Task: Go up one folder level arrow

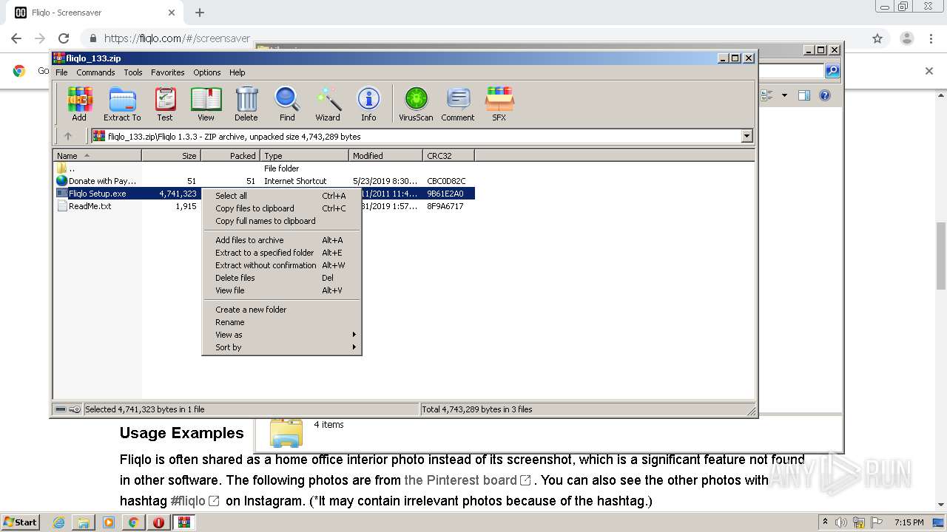Action: tap(68, 136)
